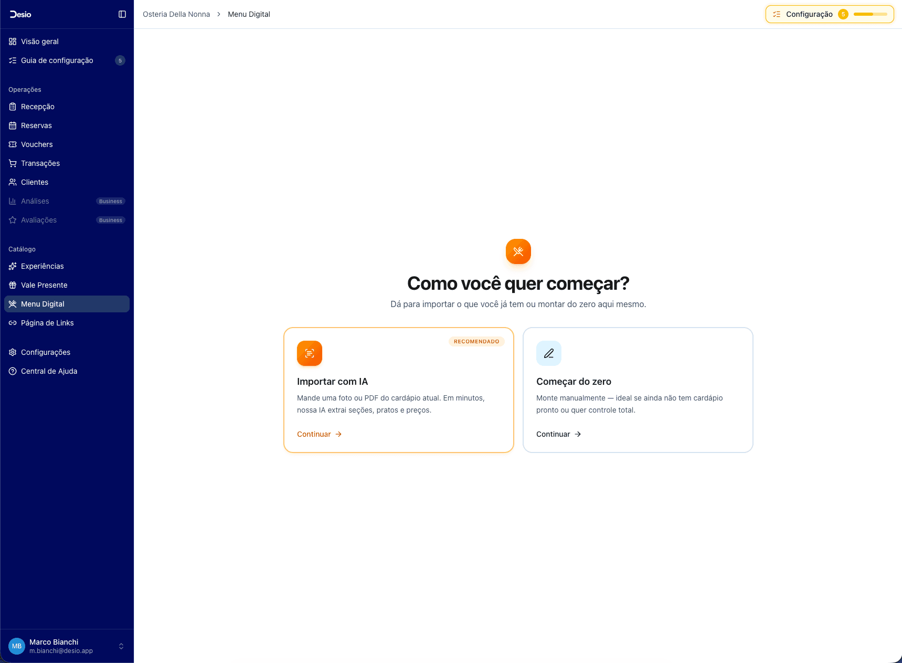This screenshot has height=663, width=902.
Task: Click the Reservas calendar icon
Action: [13, 125]
